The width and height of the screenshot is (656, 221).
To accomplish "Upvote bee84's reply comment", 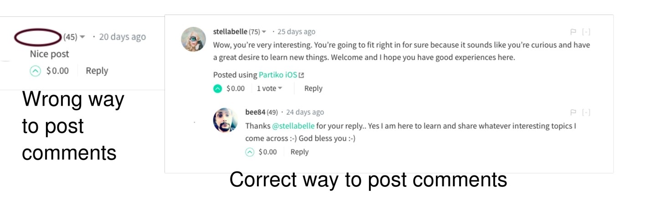I will pos(250,152).
